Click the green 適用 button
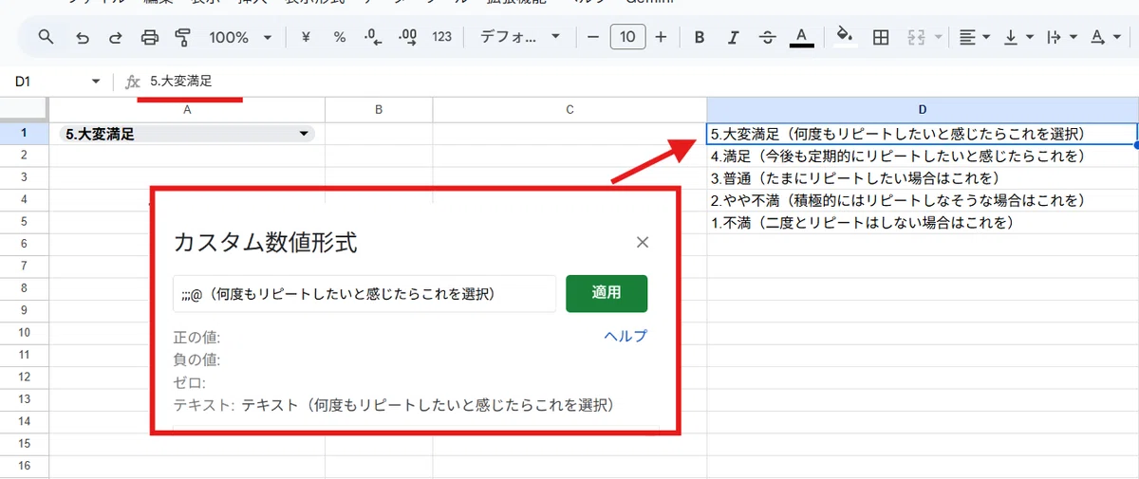The image size is (1139, 479). 607,293
